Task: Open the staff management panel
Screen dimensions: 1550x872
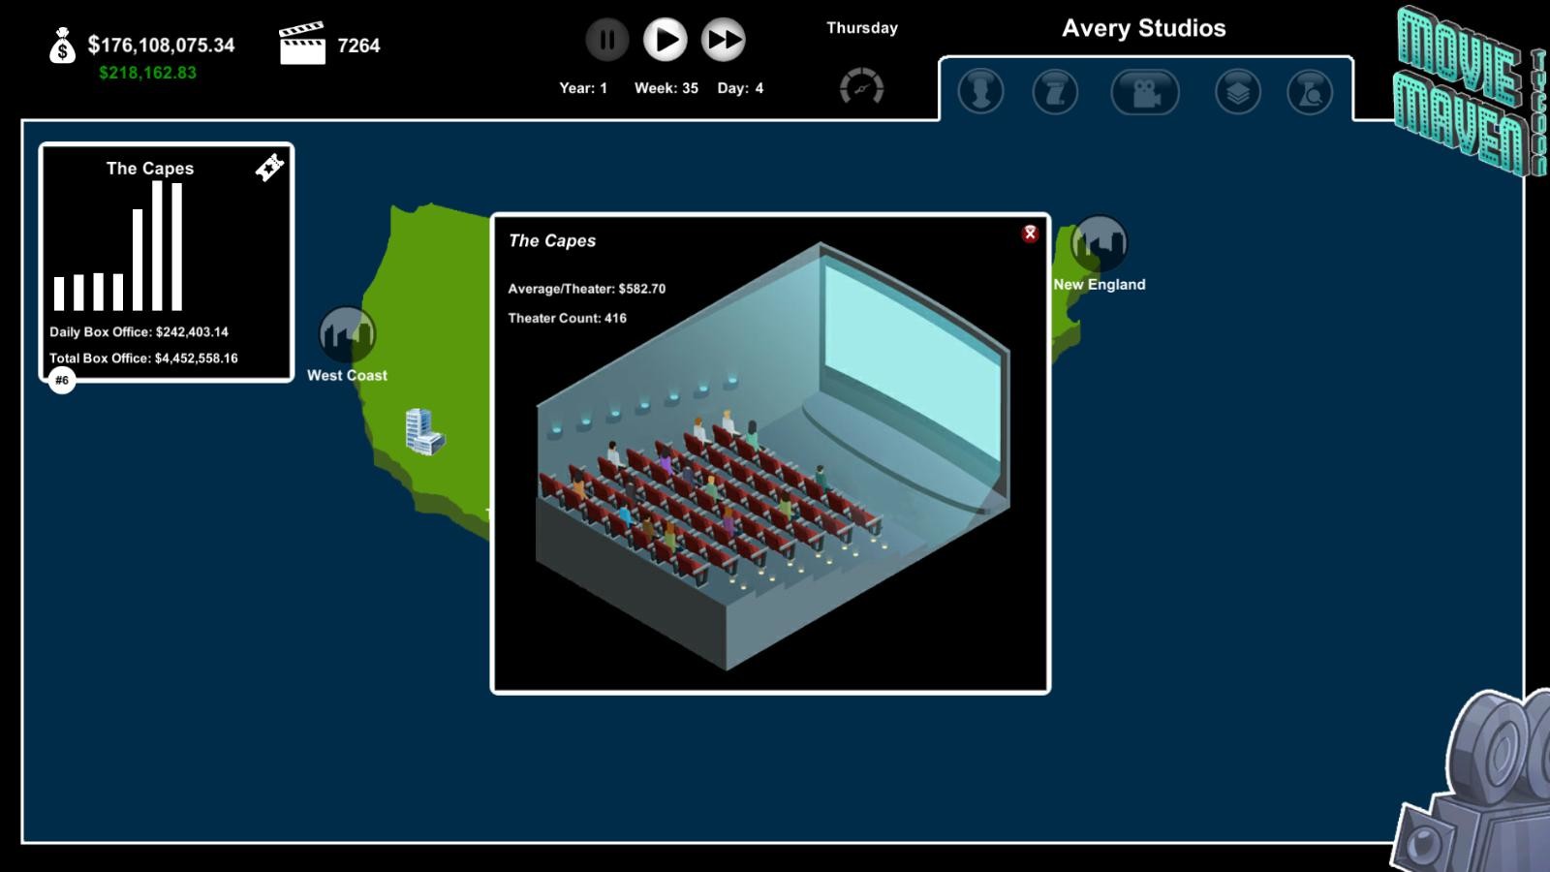Action: 979,93
